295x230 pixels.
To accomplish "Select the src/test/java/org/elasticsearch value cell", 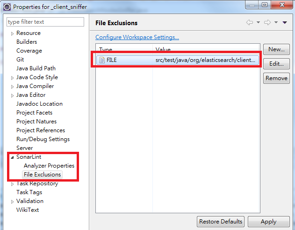I will pyautogui.click(x=205, y=60).
